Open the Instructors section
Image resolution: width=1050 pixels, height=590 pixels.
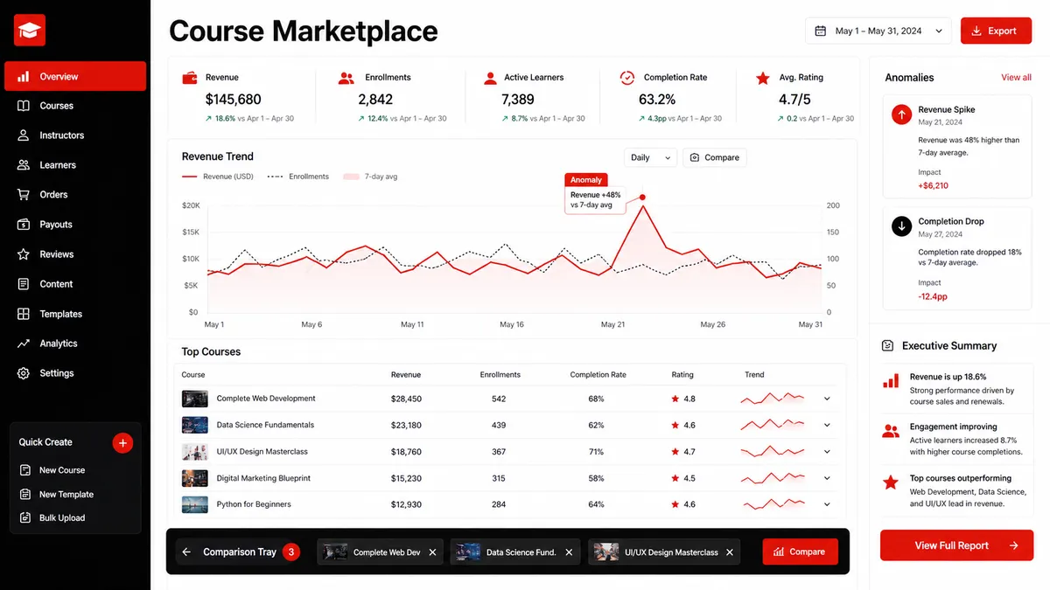(x=75, y=135)
